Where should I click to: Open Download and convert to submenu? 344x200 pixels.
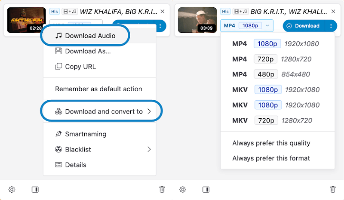(100, 111)
